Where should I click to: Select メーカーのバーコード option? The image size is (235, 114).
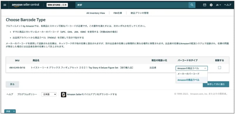click(x=192, y=74)
